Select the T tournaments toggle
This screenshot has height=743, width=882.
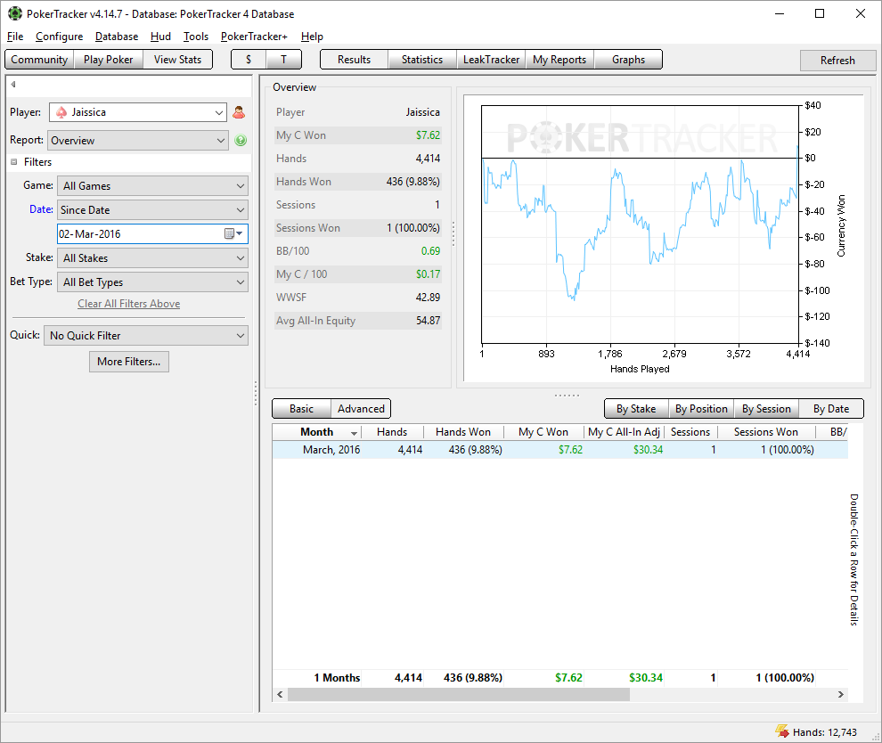283,60
